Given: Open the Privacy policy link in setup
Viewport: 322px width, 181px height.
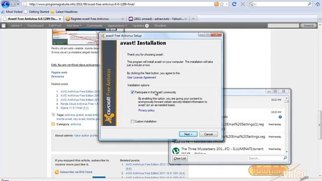Looking at the screenshot, I should tap(146, 110).
